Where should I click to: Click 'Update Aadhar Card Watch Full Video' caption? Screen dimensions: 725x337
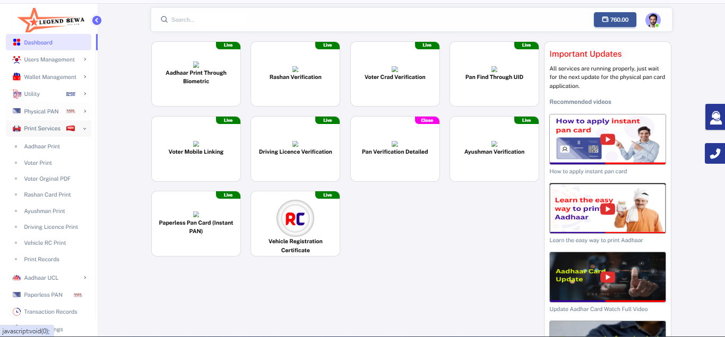[599, 309]
